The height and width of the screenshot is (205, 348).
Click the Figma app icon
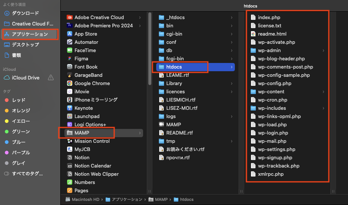pyautogui.click(x=69, y=58)
